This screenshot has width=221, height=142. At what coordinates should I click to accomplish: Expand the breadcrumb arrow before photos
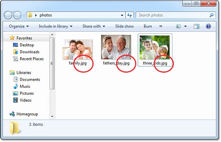[x=36, y=15]
